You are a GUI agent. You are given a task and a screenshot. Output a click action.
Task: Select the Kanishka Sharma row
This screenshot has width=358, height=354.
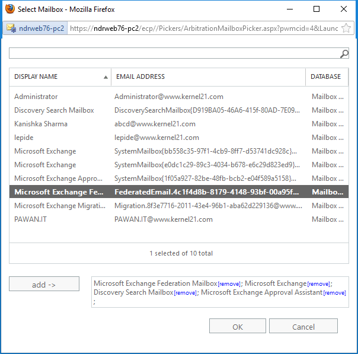pos(179,124)
